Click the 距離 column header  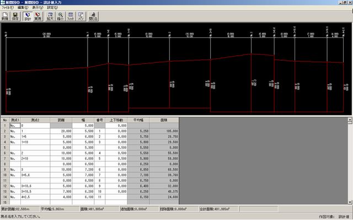[61, 120]
